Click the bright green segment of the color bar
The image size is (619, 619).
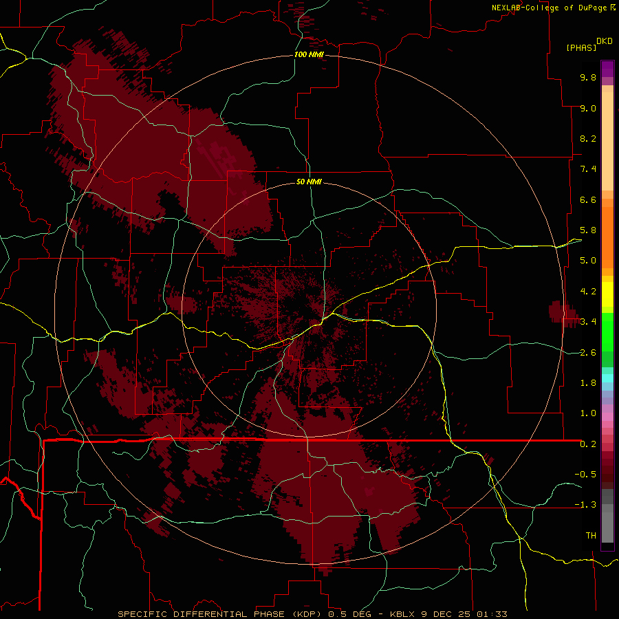607,332
